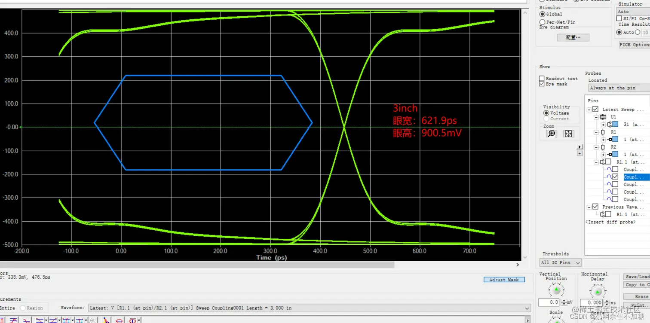This screenshot has height=323, width=650.
Task: Select the Global stimulus radio button
Action: tap(543, 14)
